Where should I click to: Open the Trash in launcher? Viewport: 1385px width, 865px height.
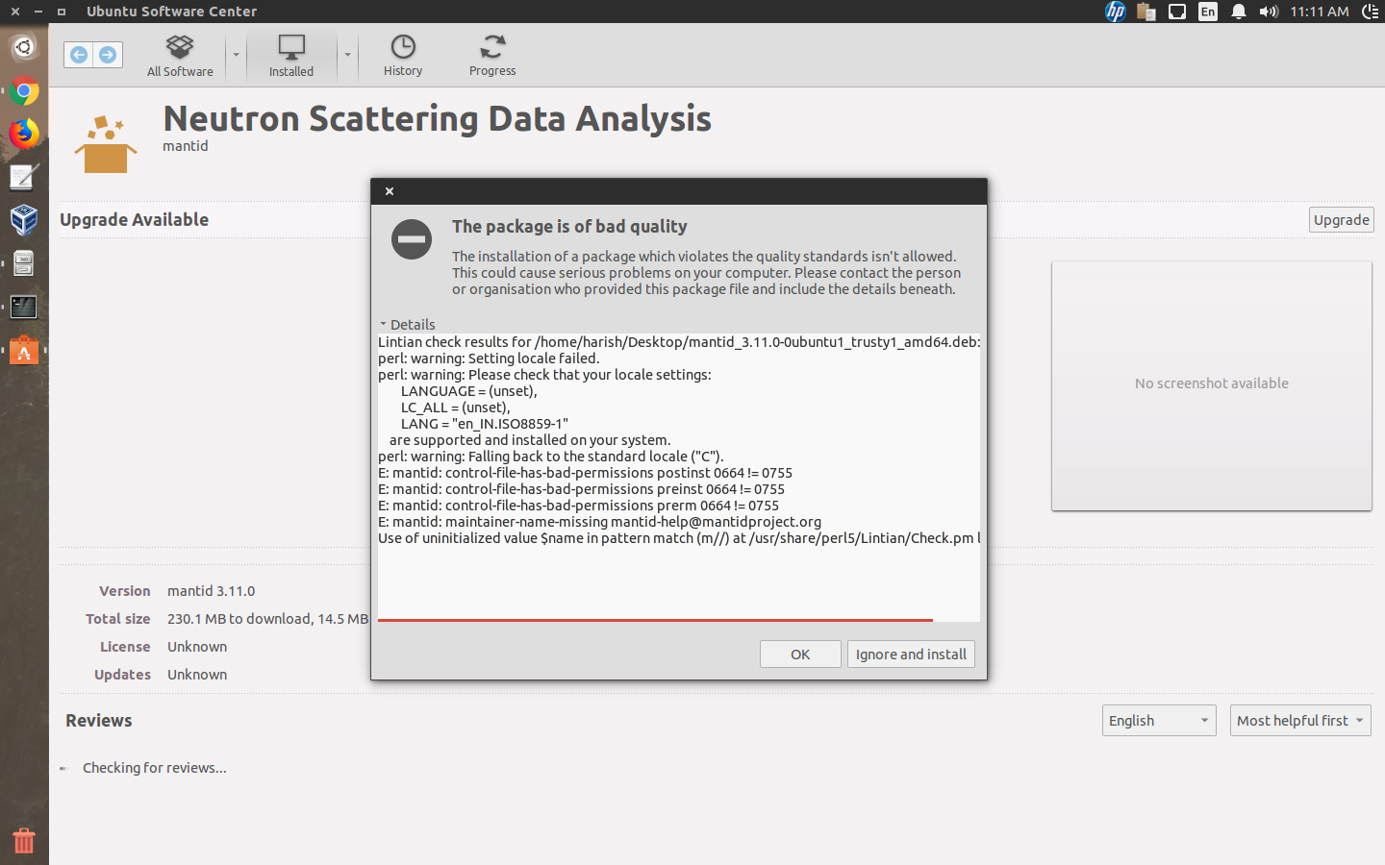pos(24,840)
